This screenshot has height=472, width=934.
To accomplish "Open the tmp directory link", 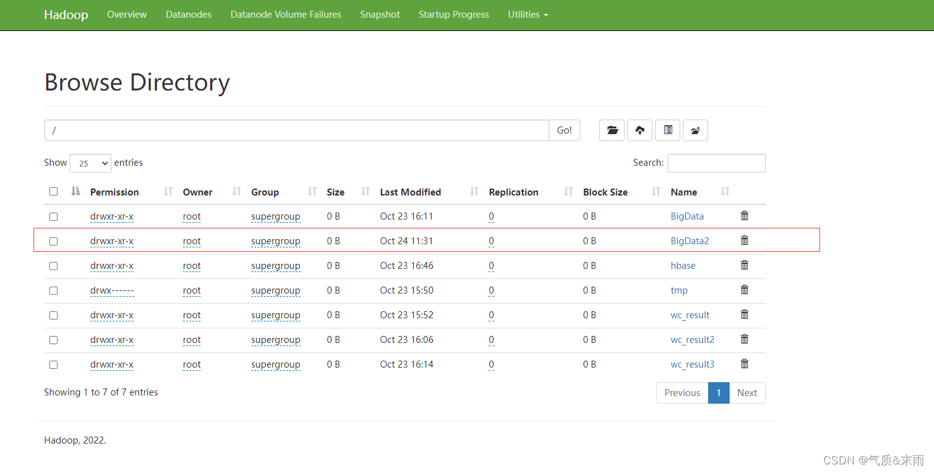I will click(x=679, y=290).
